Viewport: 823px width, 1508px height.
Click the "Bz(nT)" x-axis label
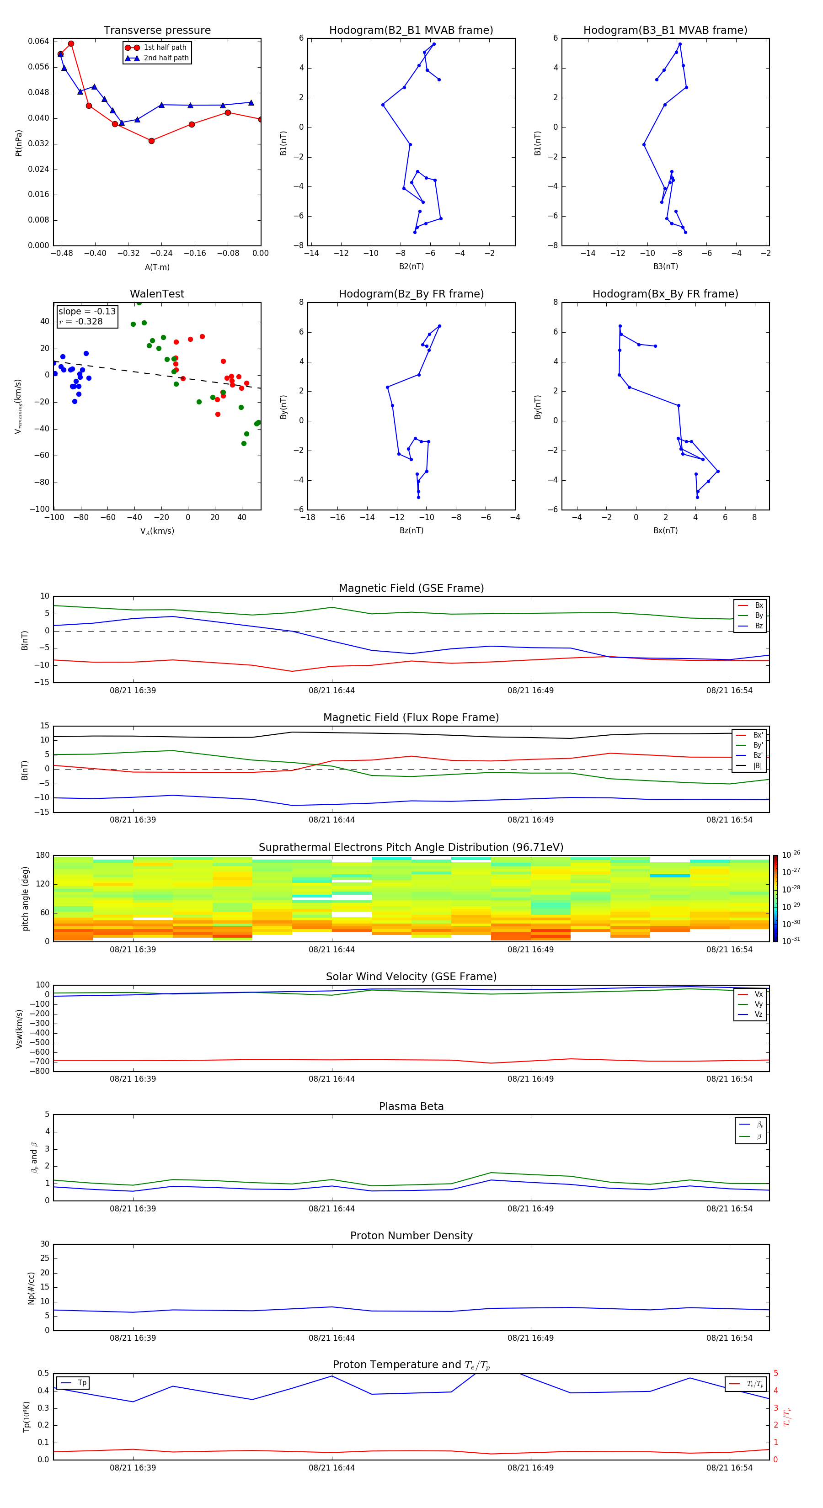411,531
